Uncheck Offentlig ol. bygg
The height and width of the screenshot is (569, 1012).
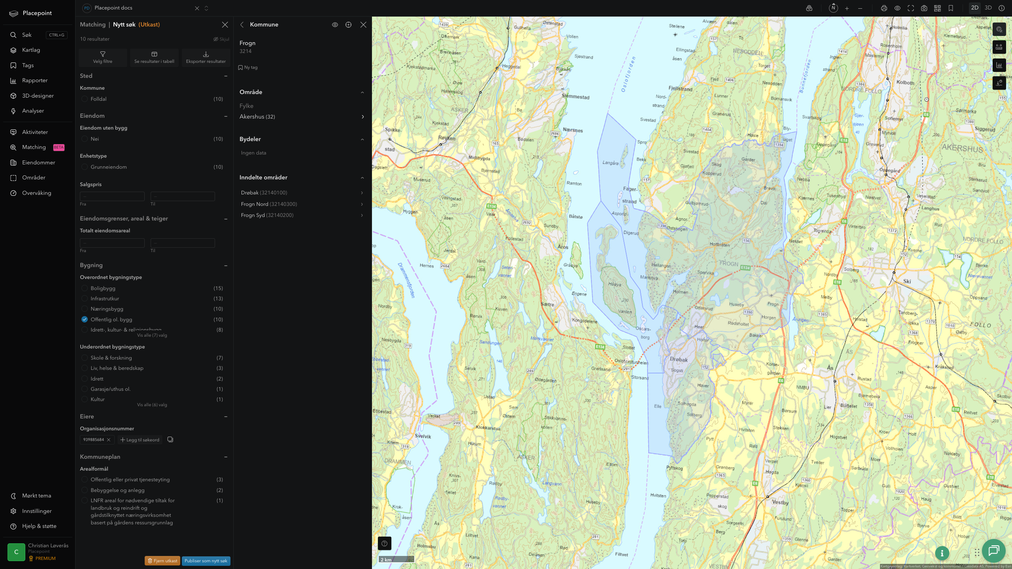pos(85,319)
